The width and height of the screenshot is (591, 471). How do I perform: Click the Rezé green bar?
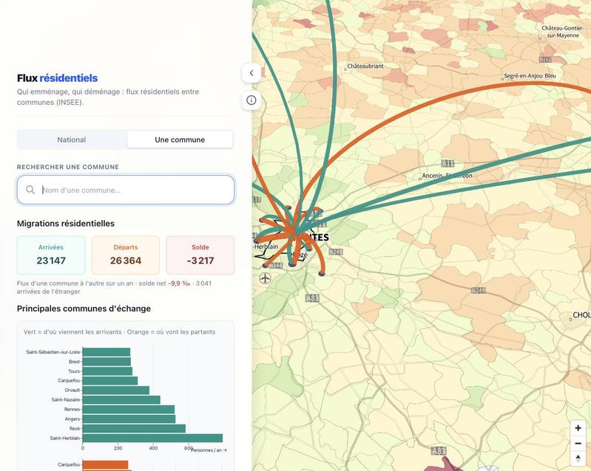134,428
